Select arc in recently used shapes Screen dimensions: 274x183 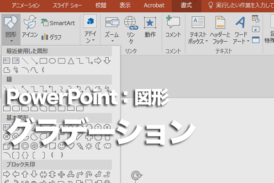click(25, 70)
